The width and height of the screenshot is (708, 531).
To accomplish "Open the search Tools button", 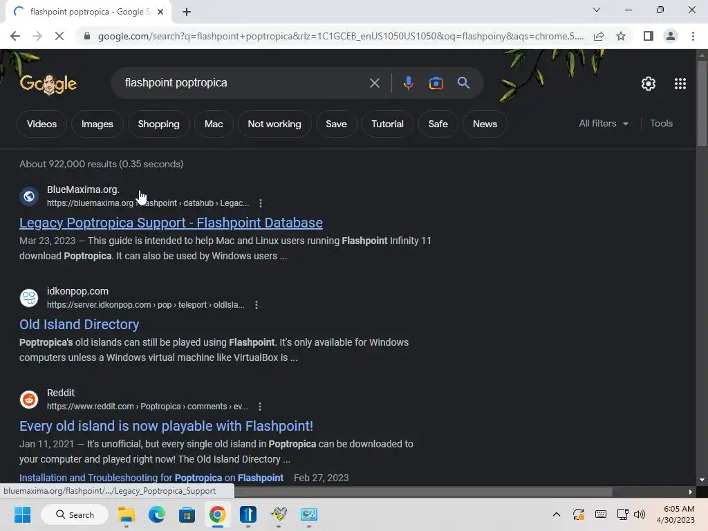I will (x=661, y=123).
